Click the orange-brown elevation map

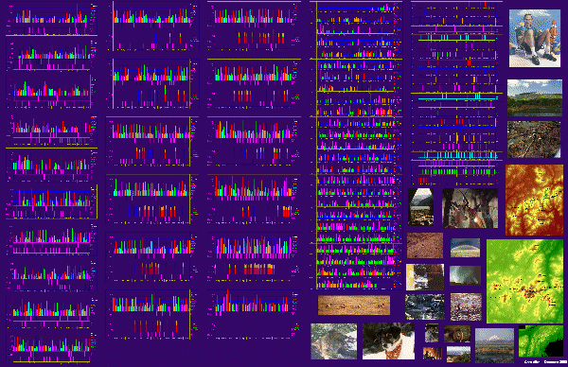pyautogui.click(x=534, y=201)
